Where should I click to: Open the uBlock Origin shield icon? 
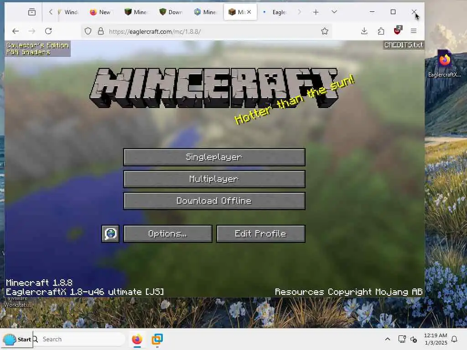pyautogui.click(x=398, y=31)
